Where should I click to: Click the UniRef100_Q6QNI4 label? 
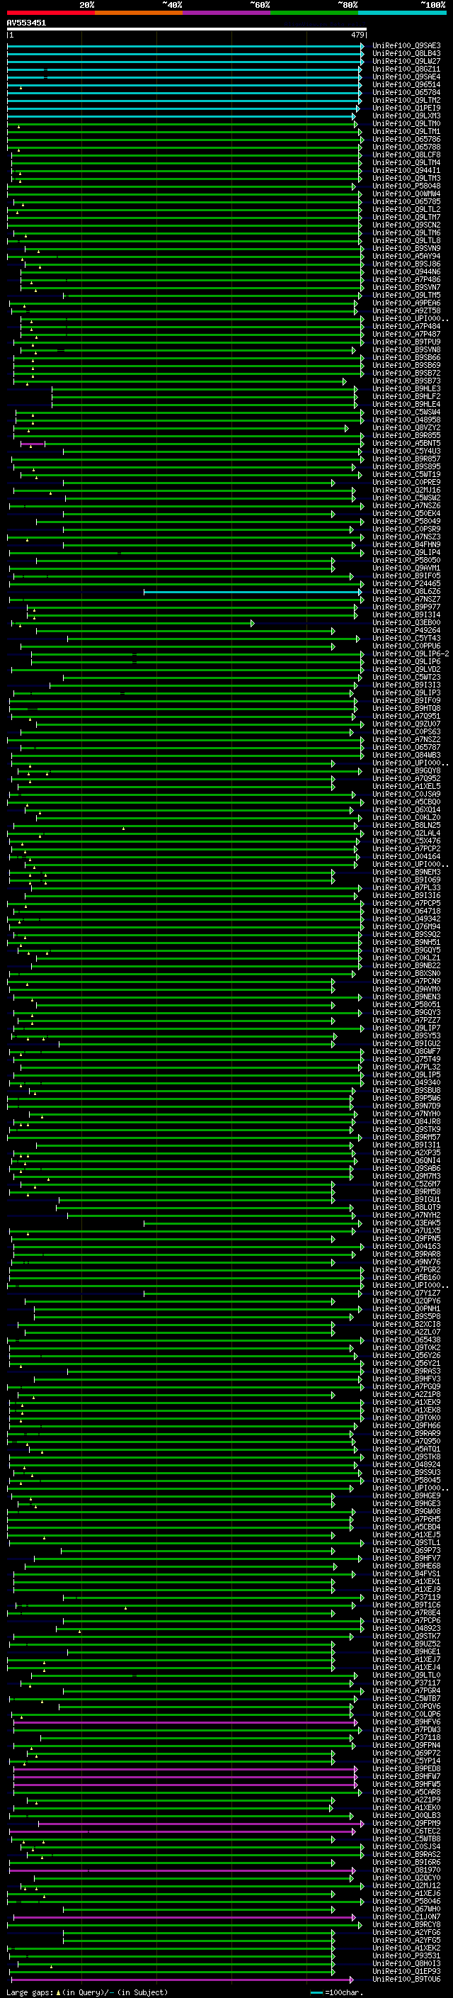tap(406, 1161)
